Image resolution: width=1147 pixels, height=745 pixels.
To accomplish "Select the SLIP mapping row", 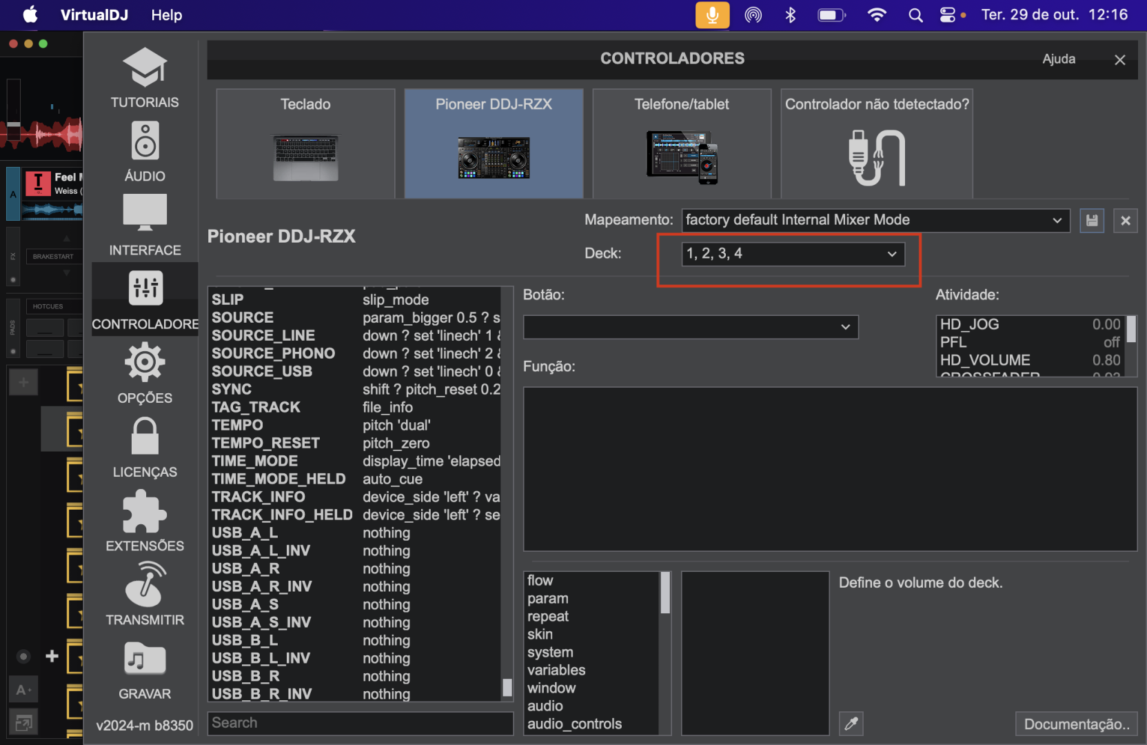I will 355,300.
